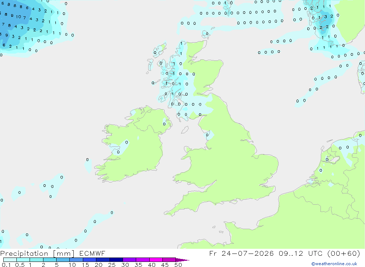Click the legend label 30

coord(125,265)
